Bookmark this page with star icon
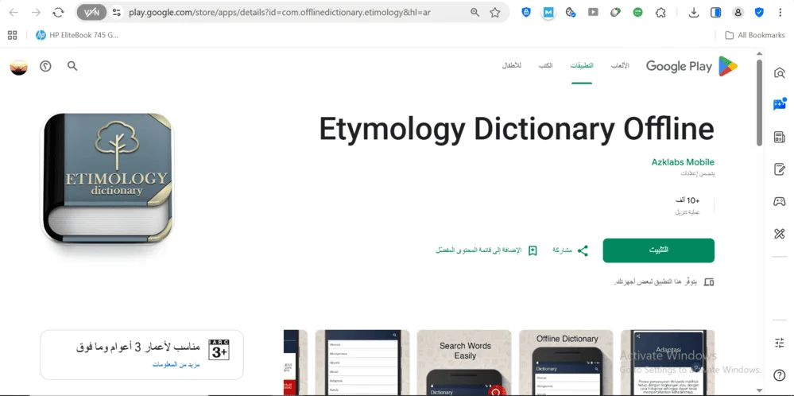 pos(494,13)
